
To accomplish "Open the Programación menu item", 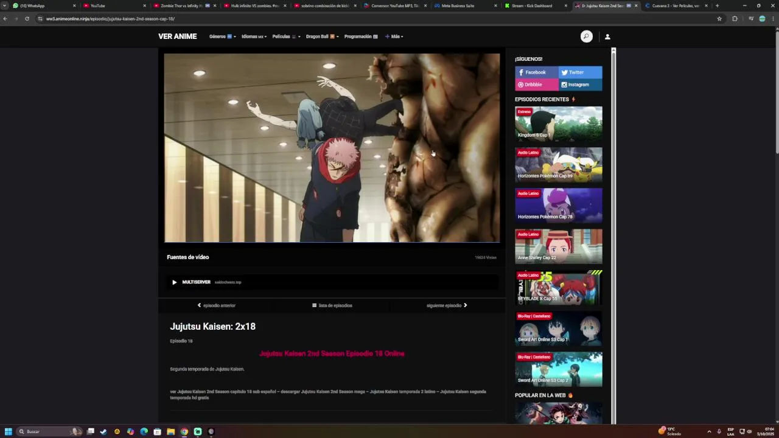I will coord(361,36).
